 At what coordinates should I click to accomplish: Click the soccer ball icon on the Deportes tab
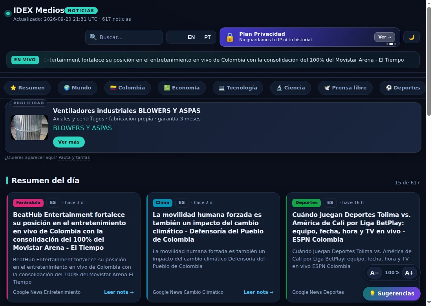tap(389, 88)
